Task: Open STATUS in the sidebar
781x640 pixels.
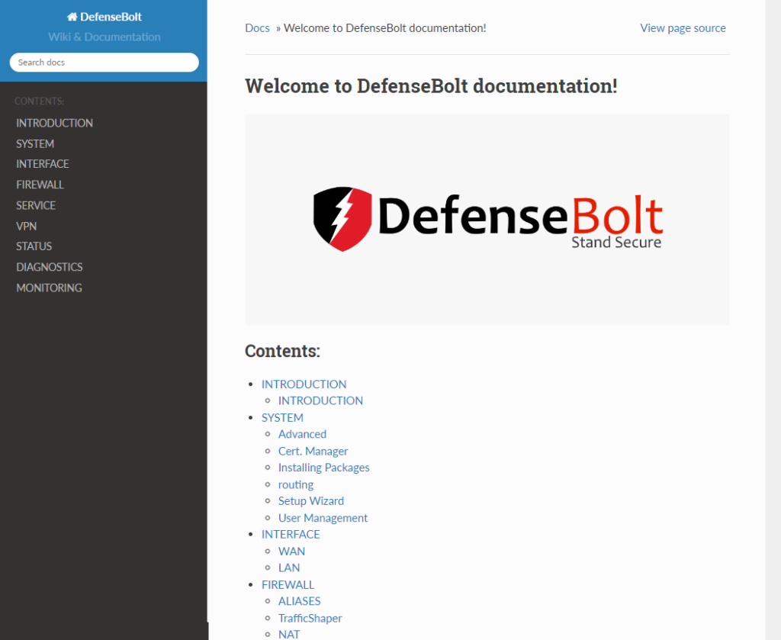Action: (34, 246)
